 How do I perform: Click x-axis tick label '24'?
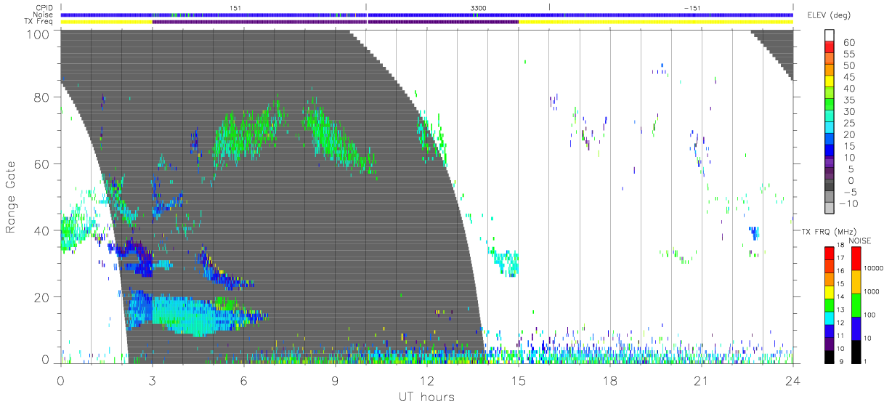(792, 380)
